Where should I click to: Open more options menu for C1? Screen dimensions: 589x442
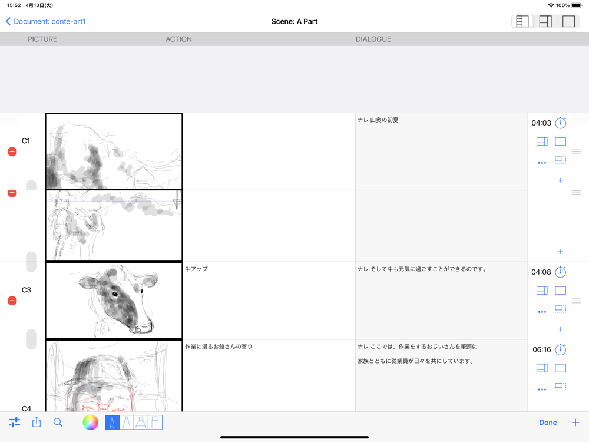[542, 163]
